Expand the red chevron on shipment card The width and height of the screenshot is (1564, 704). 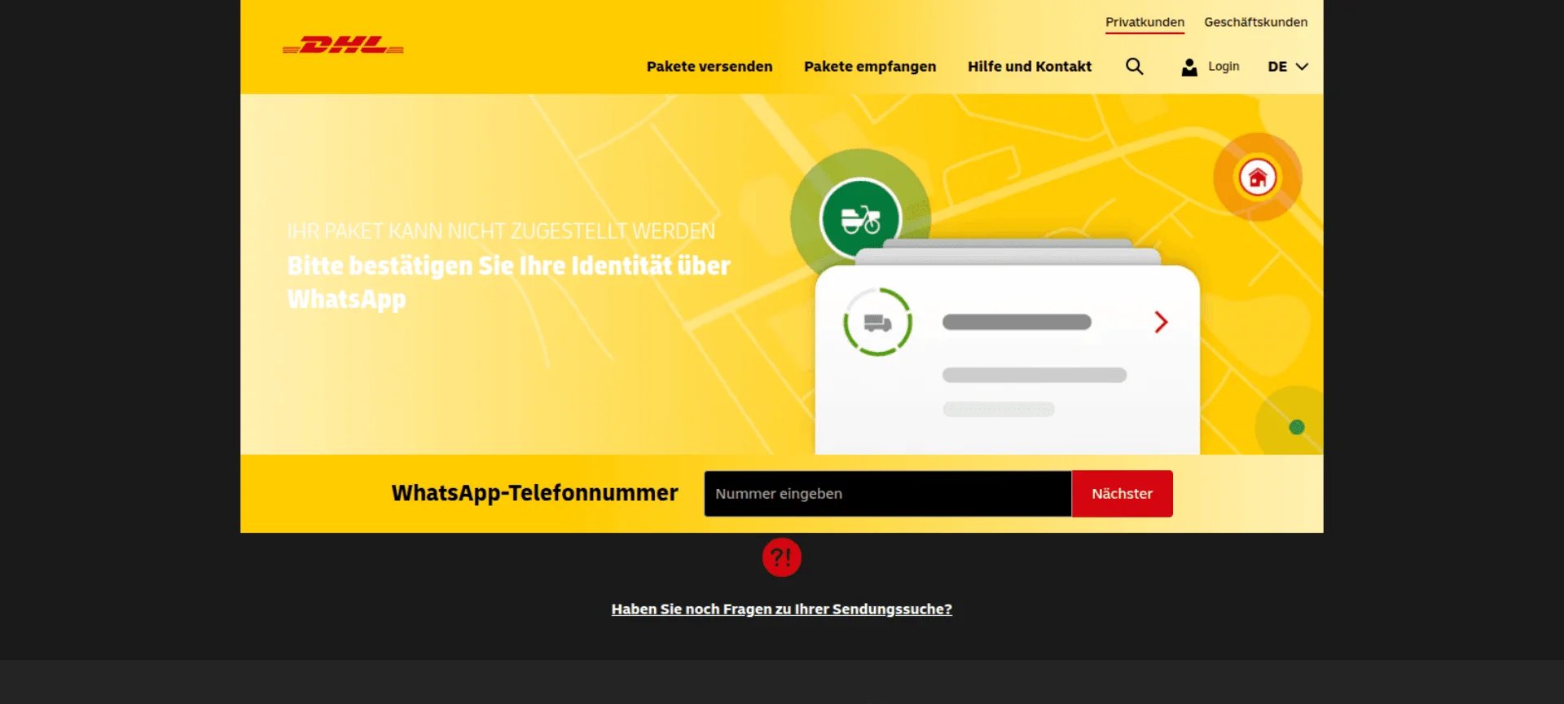[x=1161, y=322]
